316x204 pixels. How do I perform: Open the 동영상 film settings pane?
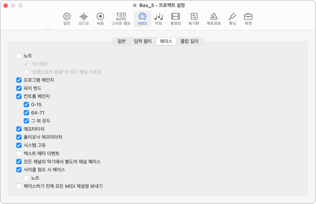pos(175,19)
